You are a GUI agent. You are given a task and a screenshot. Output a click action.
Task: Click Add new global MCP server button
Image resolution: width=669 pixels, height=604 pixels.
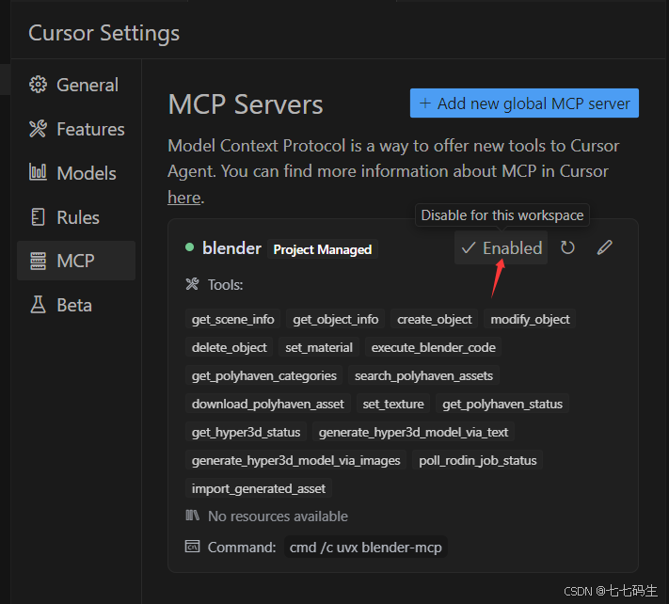pos(524,103)
